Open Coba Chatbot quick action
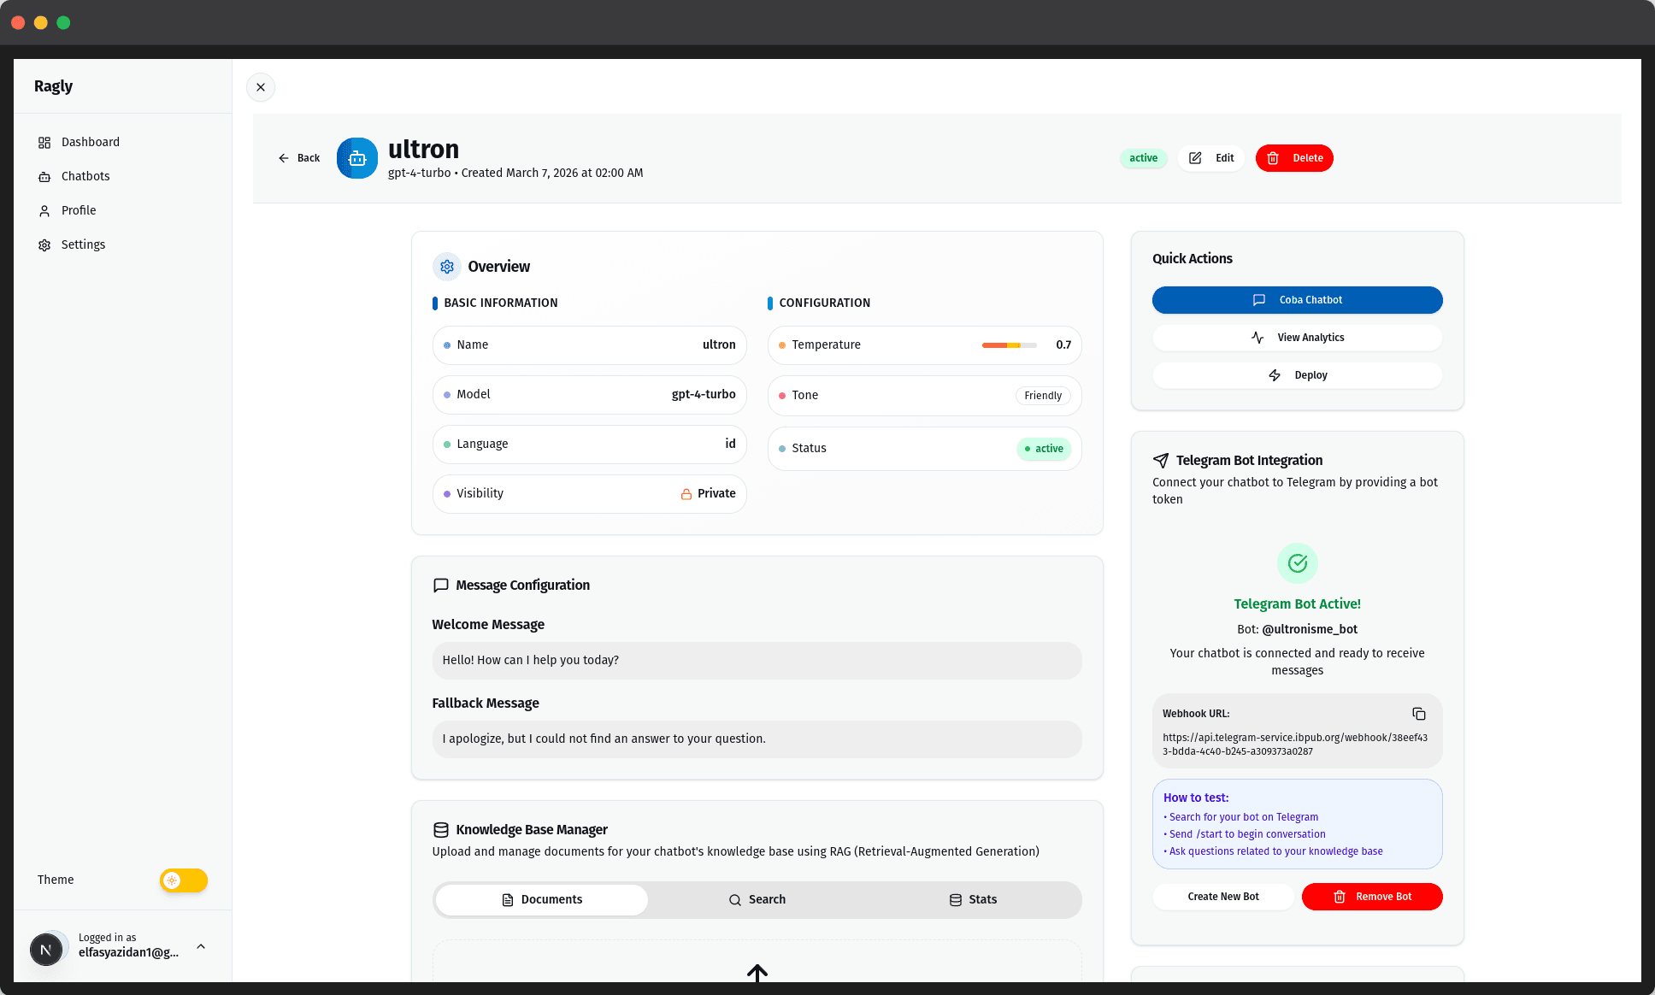The width and height of the screenshot is (1655, 995). coord(1297,300)
